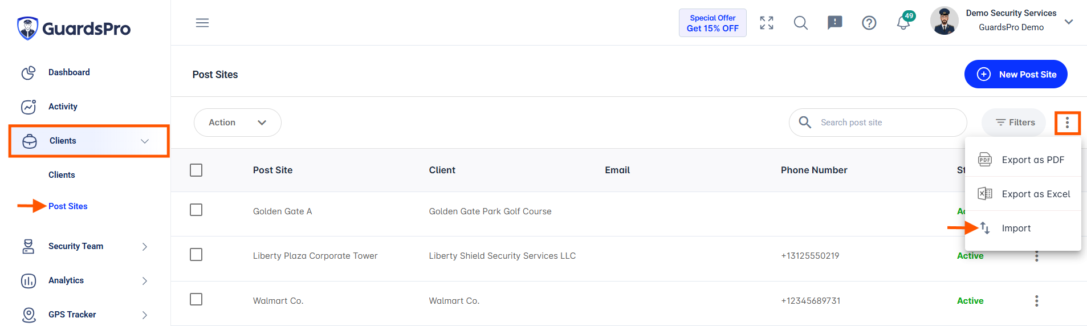Open the Filters button

(x=1014, y=123)
